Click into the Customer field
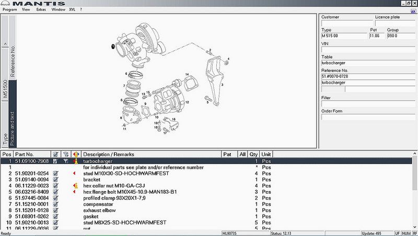 click(347, 23)
